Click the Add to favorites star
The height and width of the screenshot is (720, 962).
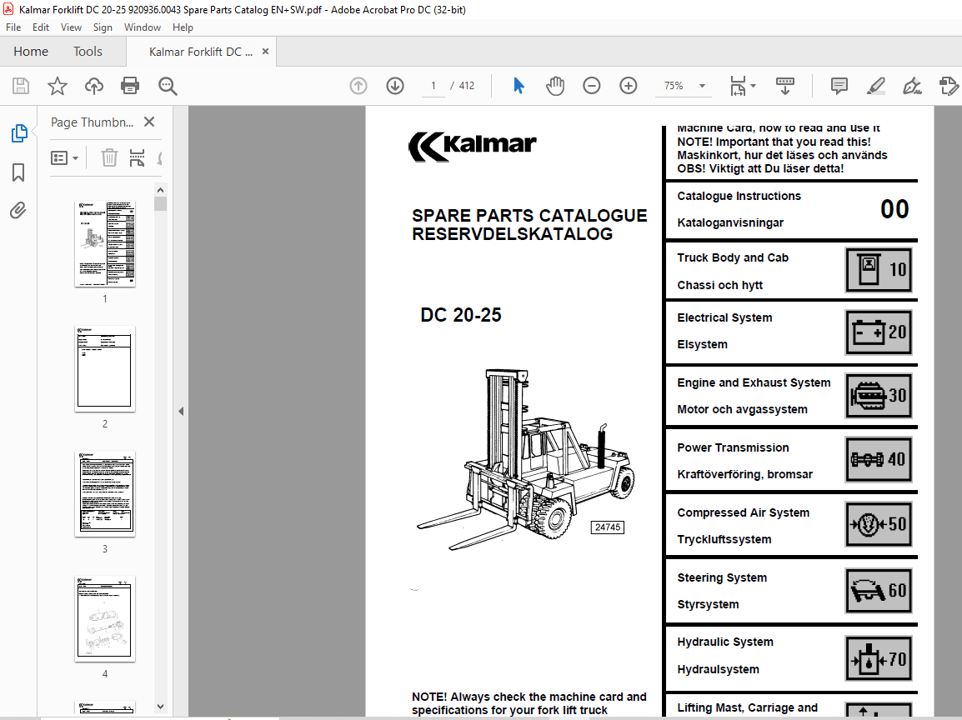[57, 85]
